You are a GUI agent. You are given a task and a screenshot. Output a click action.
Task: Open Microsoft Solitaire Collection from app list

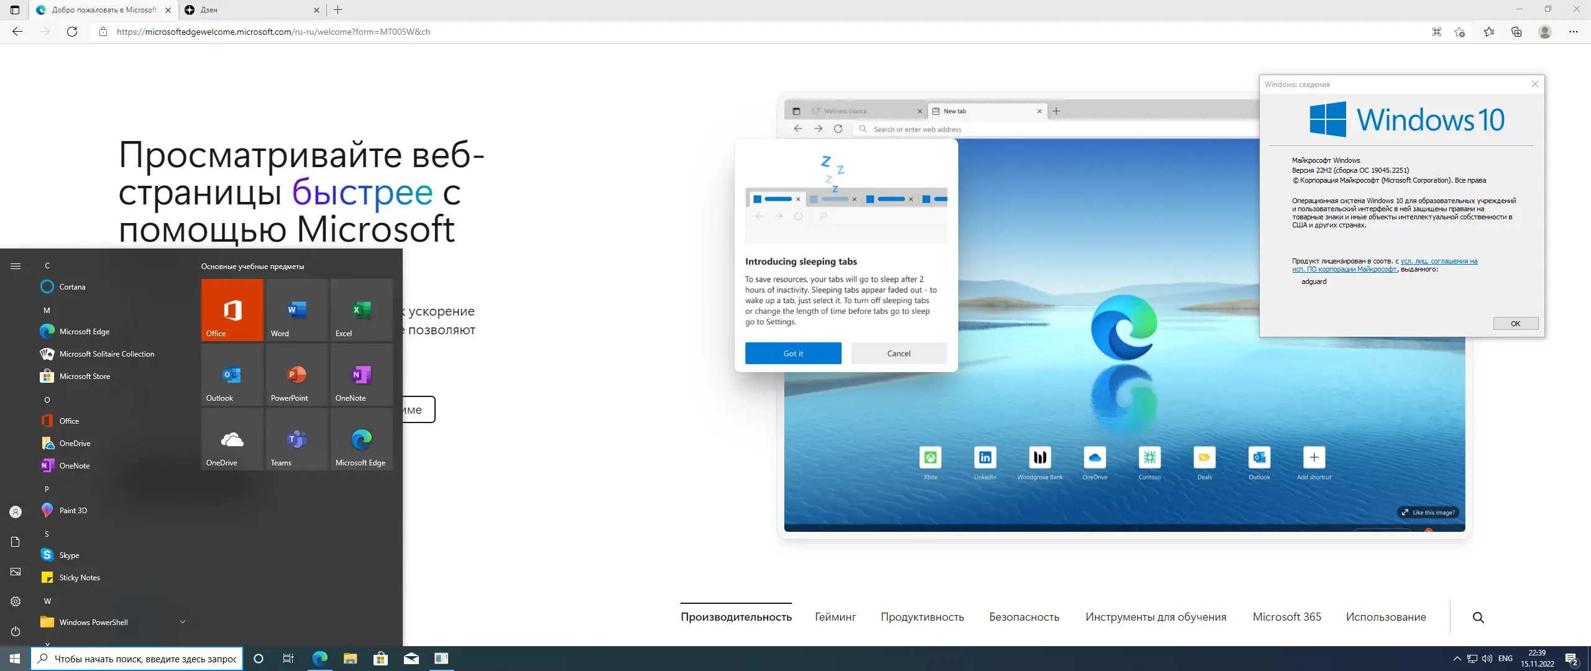tap(106, 354)
